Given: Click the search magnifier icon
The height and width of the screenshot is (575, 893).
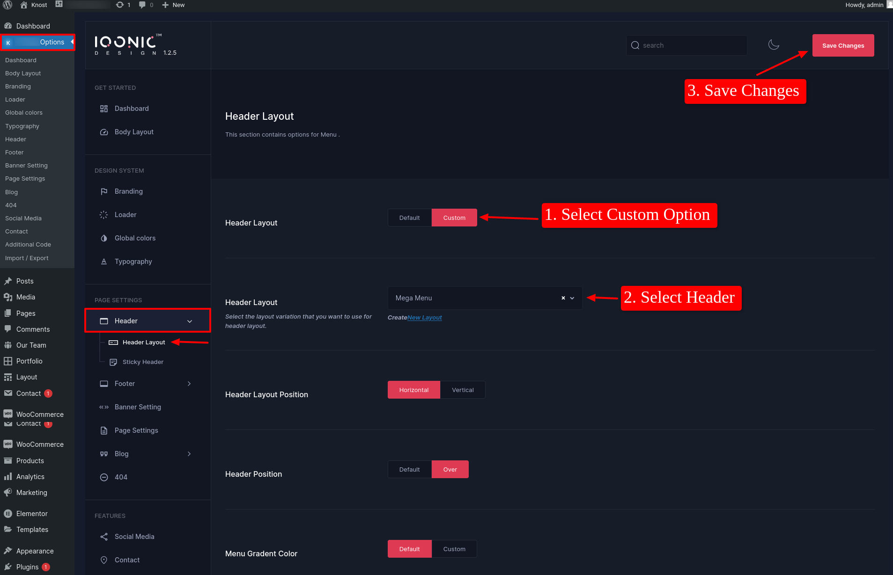Looking at the screenshot, I should (x=635, y=45).
